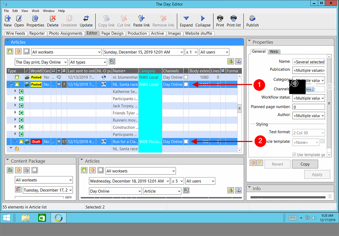Toggle Use template checkbox
Screen dimensions: 339x236
click(x=294, y=155)
